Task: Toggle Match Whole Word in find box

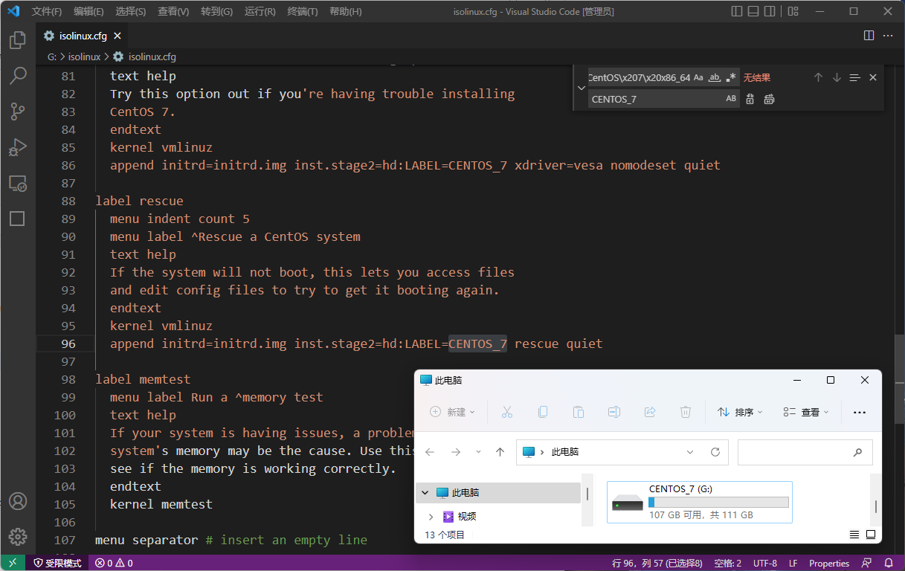Action: click(715, 77)
